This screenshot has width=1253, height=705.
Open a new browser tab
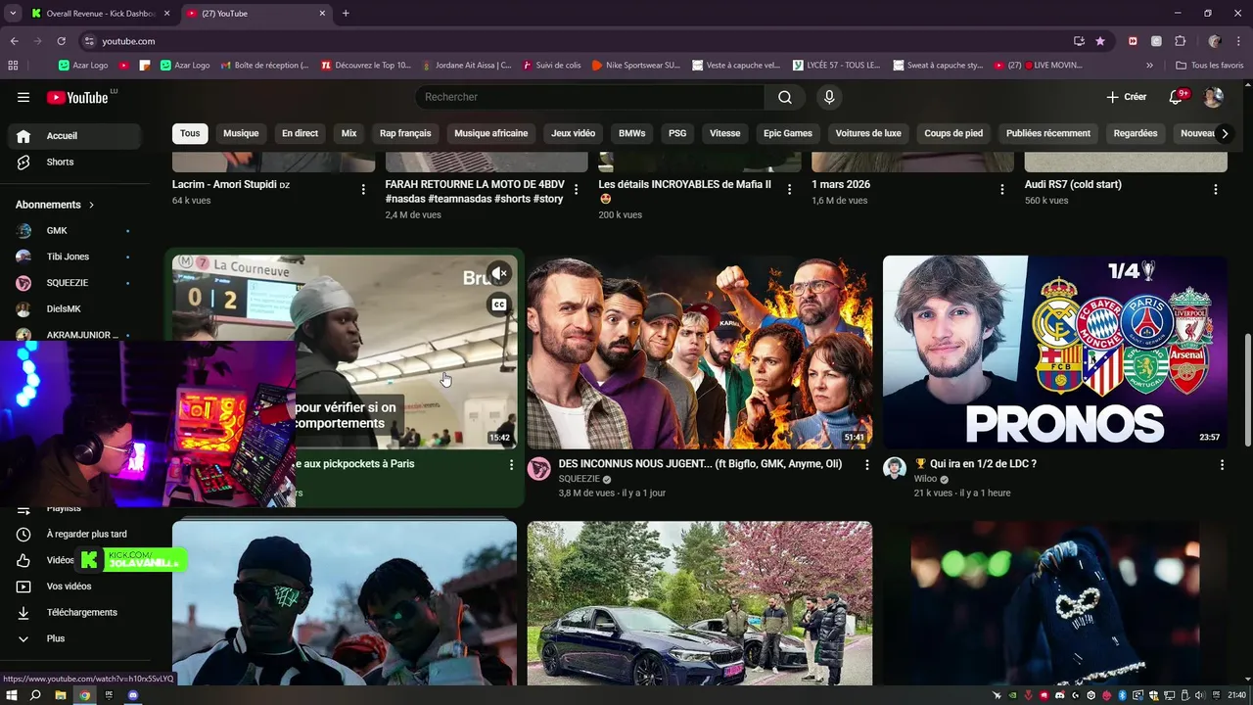pos(346,14)
